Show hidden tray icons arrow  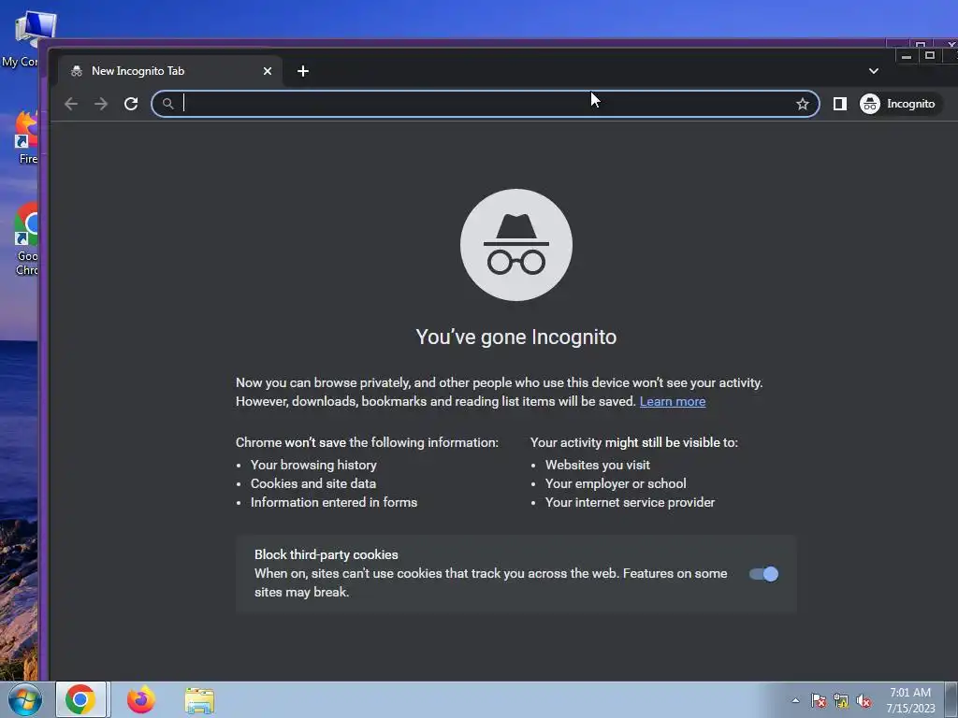[795, 700]
